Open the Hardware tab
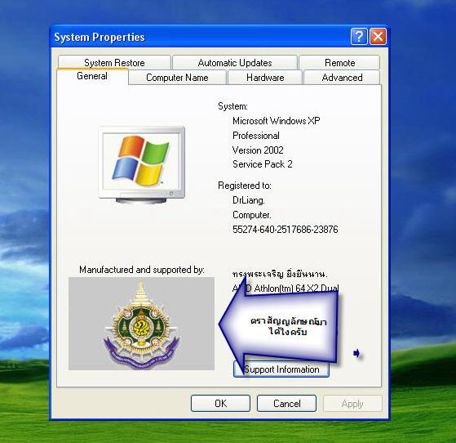The image size is (456, 443). (x=265, y=78)
